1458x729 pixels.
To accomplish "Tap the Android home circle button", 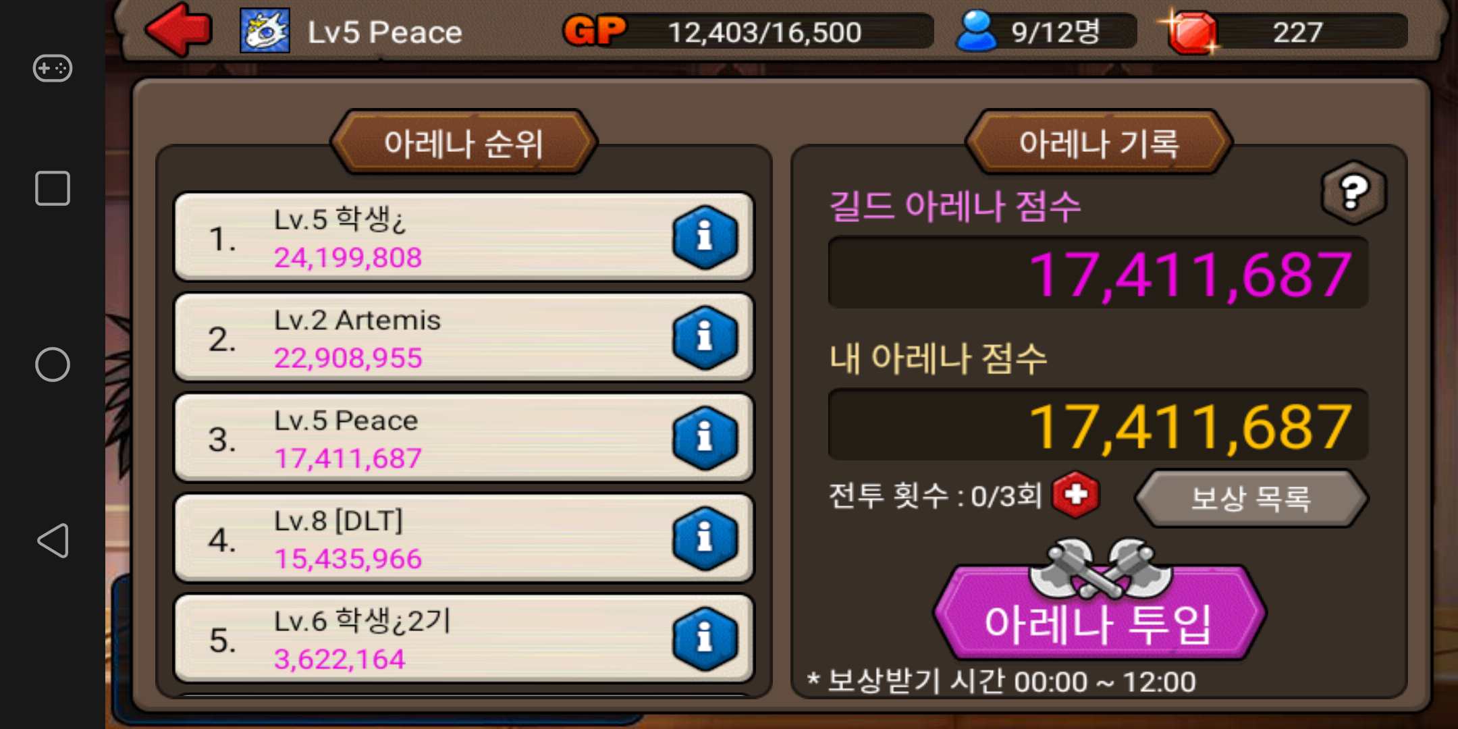I will (53, 364).
